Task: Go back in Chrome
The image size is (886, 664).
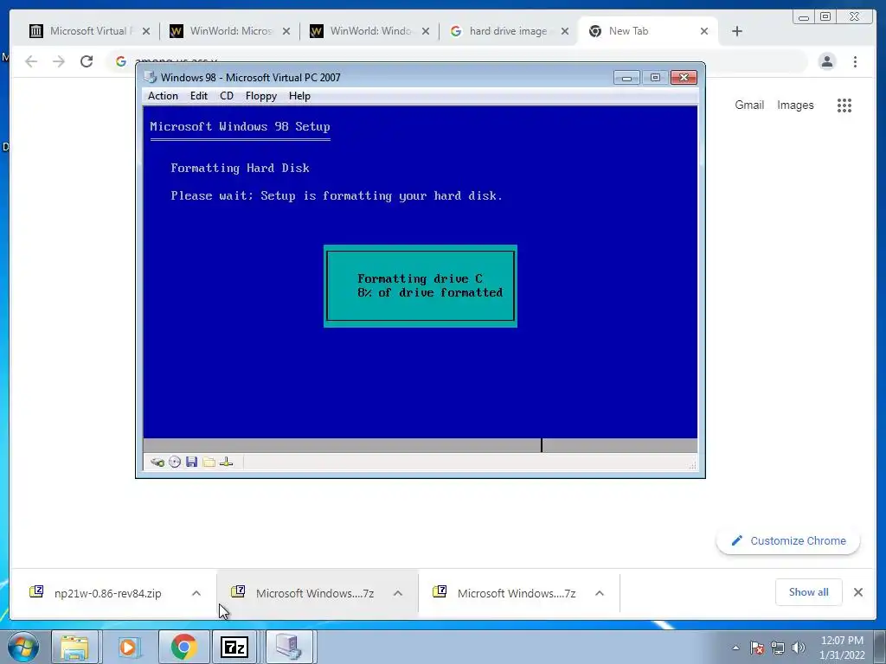Action: coord(31,61)
